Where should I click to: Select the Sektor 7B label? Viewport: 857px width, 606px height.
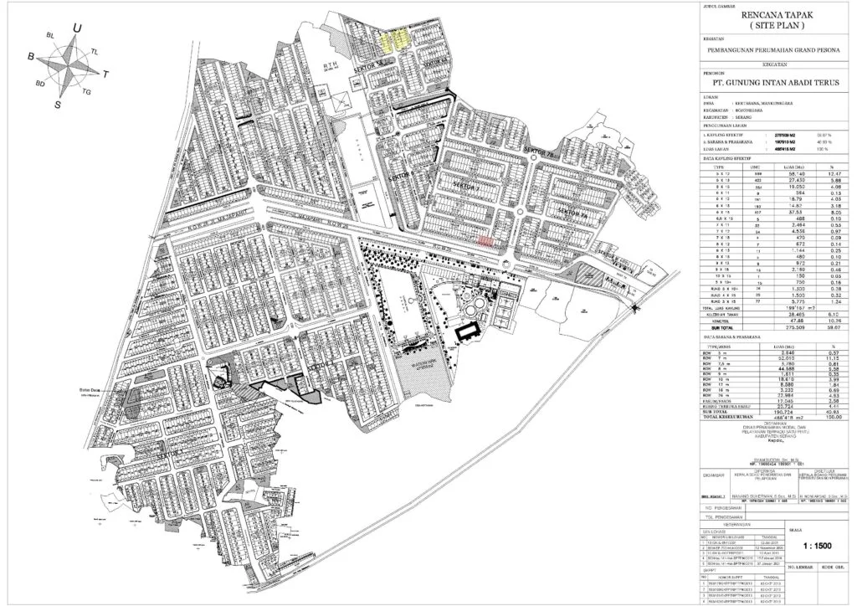[540, 153]
